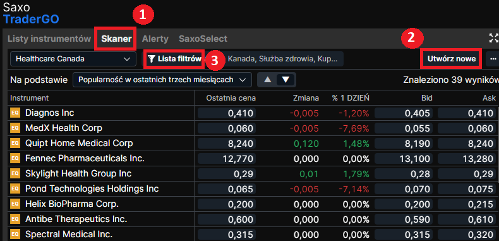Click Antibe Therapeutics Ask 0,610

[x=467, y=219]
